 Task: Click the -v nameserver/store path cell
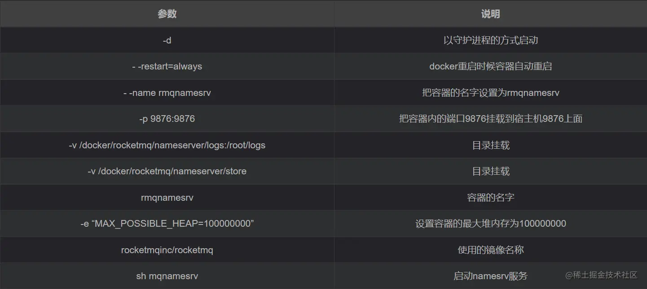[x=167, y=171]
